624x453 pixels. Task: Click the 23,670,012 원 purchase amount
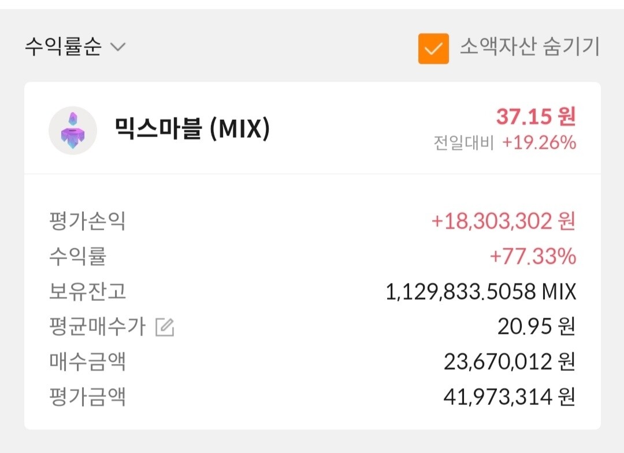point(510,362)
